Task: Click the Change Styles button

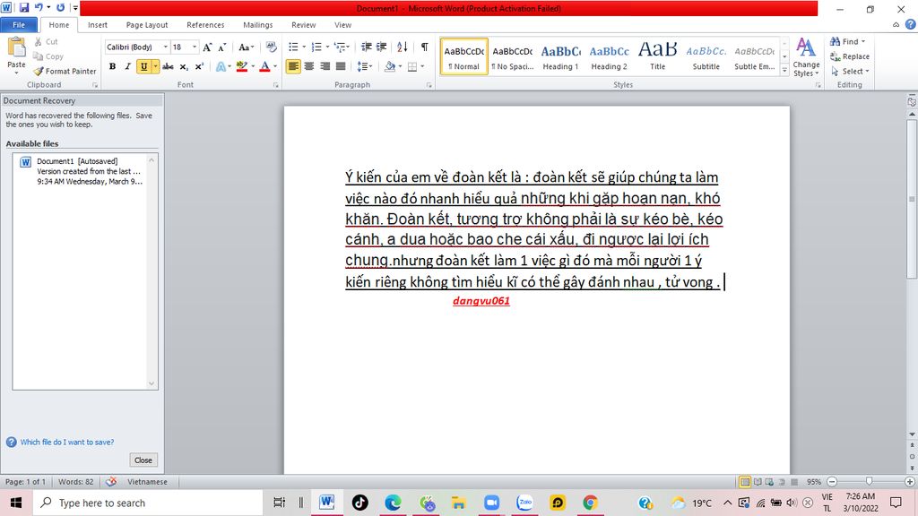Action: click(x=806, y=57)
